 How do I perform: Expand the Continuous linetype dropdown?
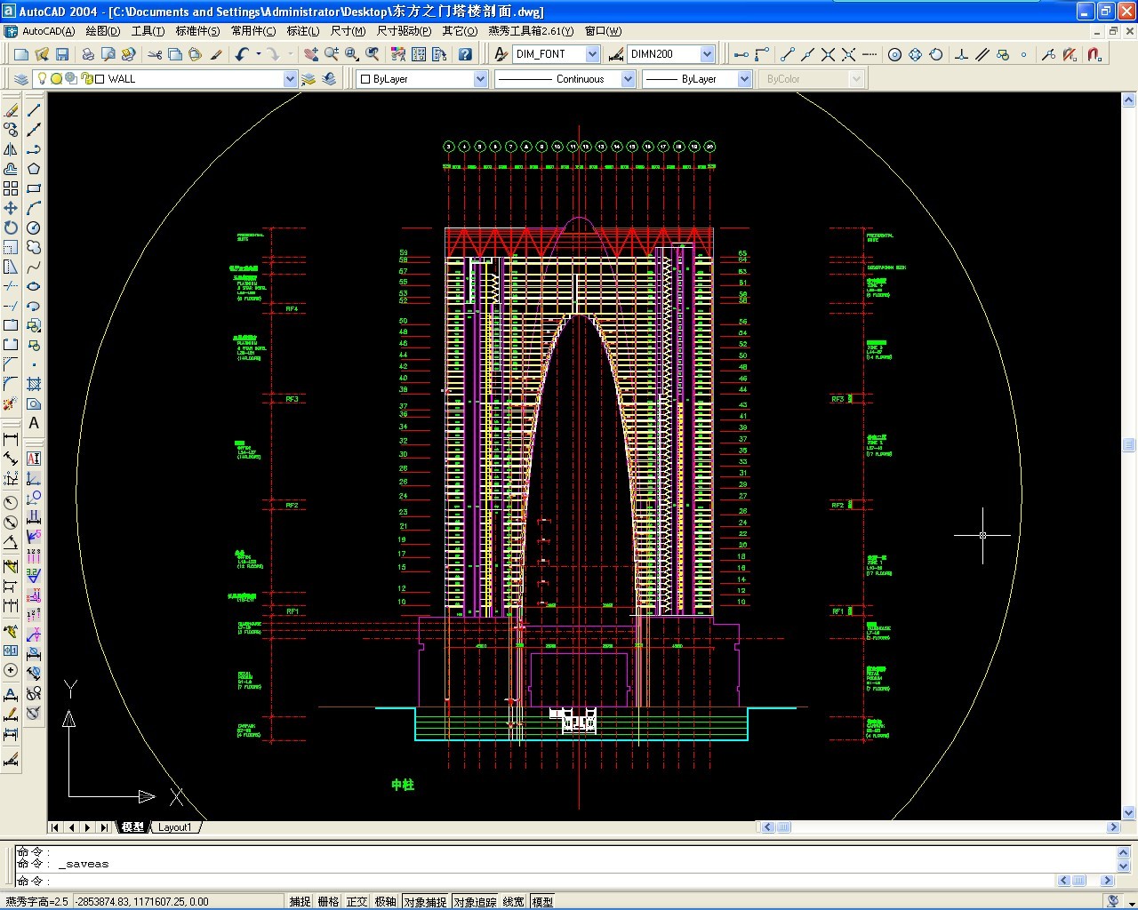(628, 79)
